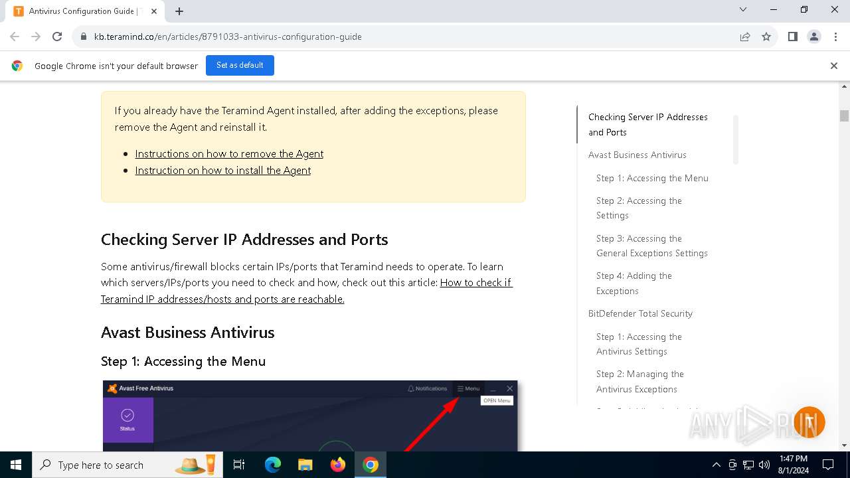This screenshot has width=850, height=478.
Task: Dismiss the default browser notification bar
Action: (x=834, y=66)
